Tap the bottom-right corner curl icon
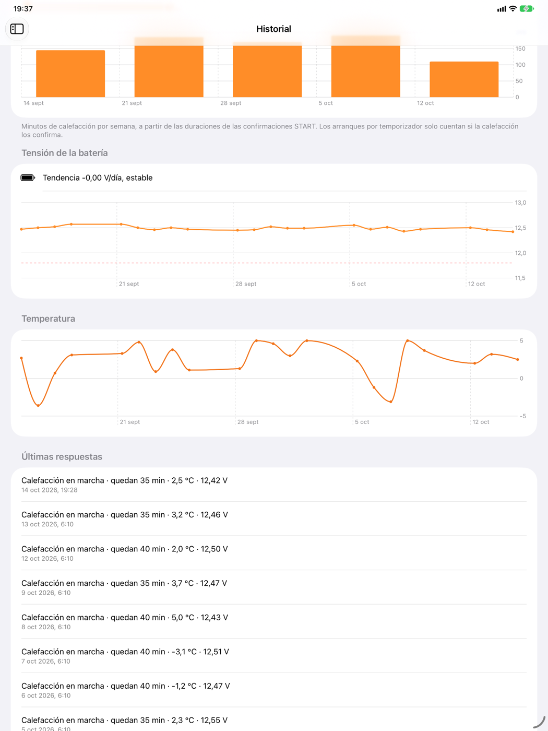This screenshot has width=548, height=731. point(539,722)
